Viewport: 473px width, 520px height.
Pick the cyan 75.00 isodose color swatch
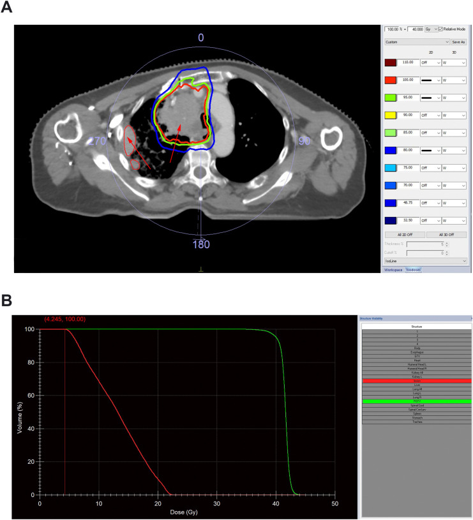tap(391, 168)
